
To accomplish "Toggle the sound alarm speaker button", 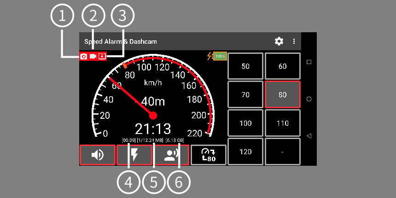I will pos(97,155).
